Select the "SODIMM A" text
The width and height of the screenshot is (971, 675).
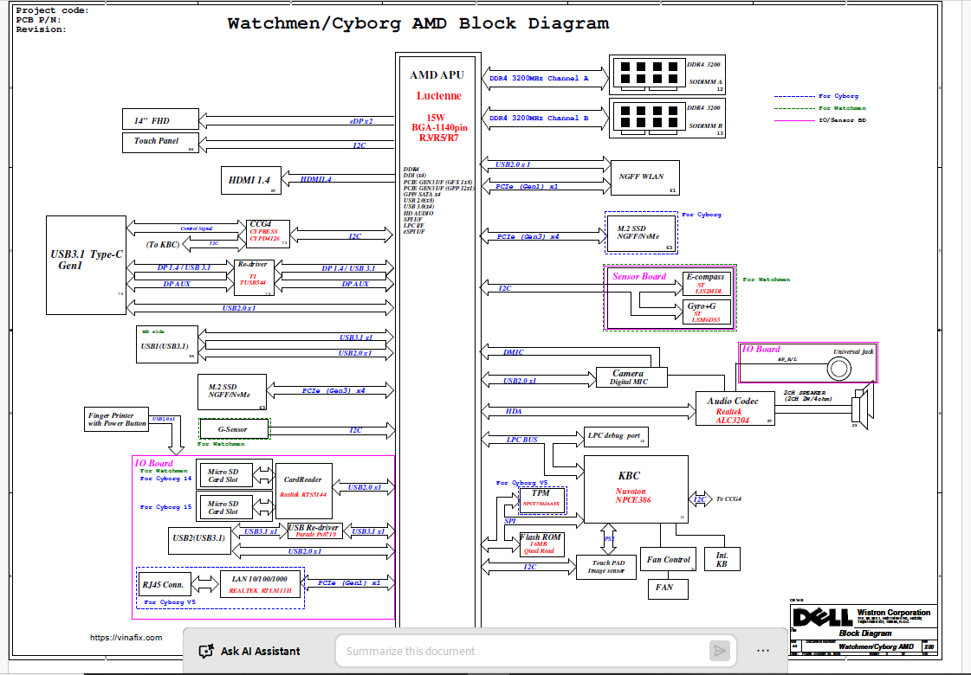click(x=705, y=81)
